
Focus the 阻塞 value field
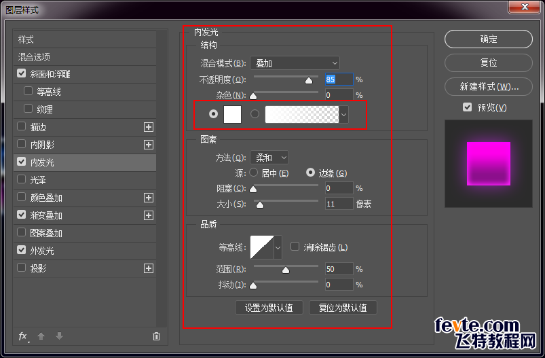click(x=339, y=188)
